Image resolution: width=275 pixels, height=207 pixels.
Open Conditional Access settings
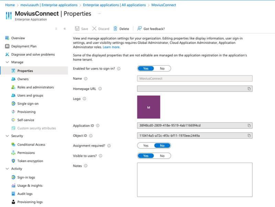pyautogui.click(x=31, y=145)
